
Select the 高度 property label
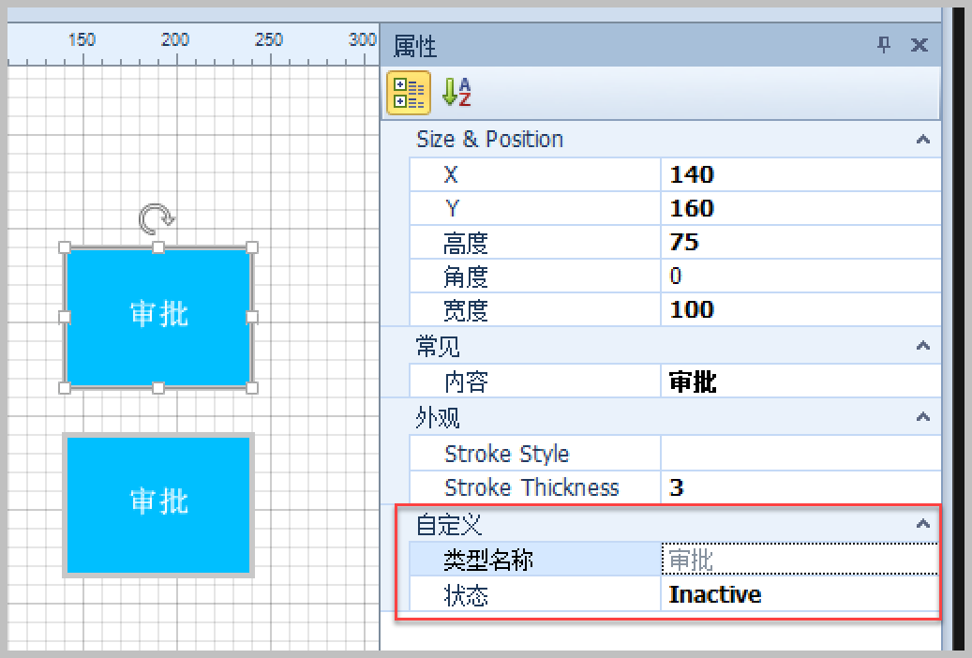coord(466,243)
